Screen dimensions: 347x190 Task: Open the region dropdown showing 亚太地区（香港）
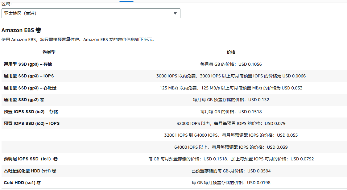coord(91,13)
